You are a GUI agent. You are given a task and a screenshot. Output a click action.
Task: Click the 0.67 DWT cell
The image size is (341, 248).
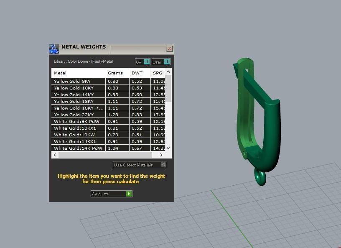(140, 148)
